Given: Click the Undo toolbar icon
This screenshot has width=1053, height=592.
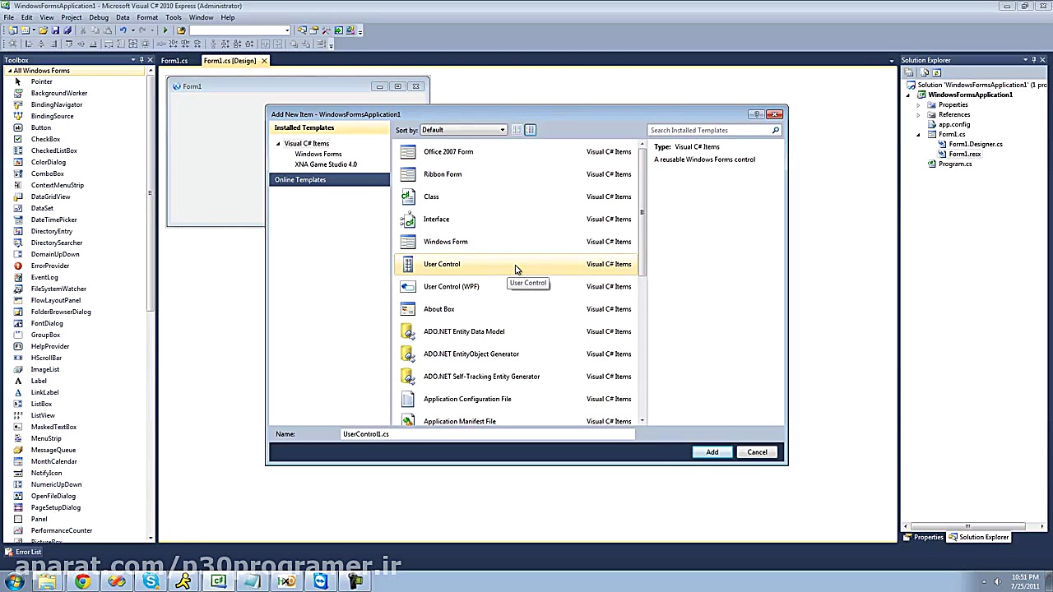Looking at the screenshot, I should click(x=123, y=30).
